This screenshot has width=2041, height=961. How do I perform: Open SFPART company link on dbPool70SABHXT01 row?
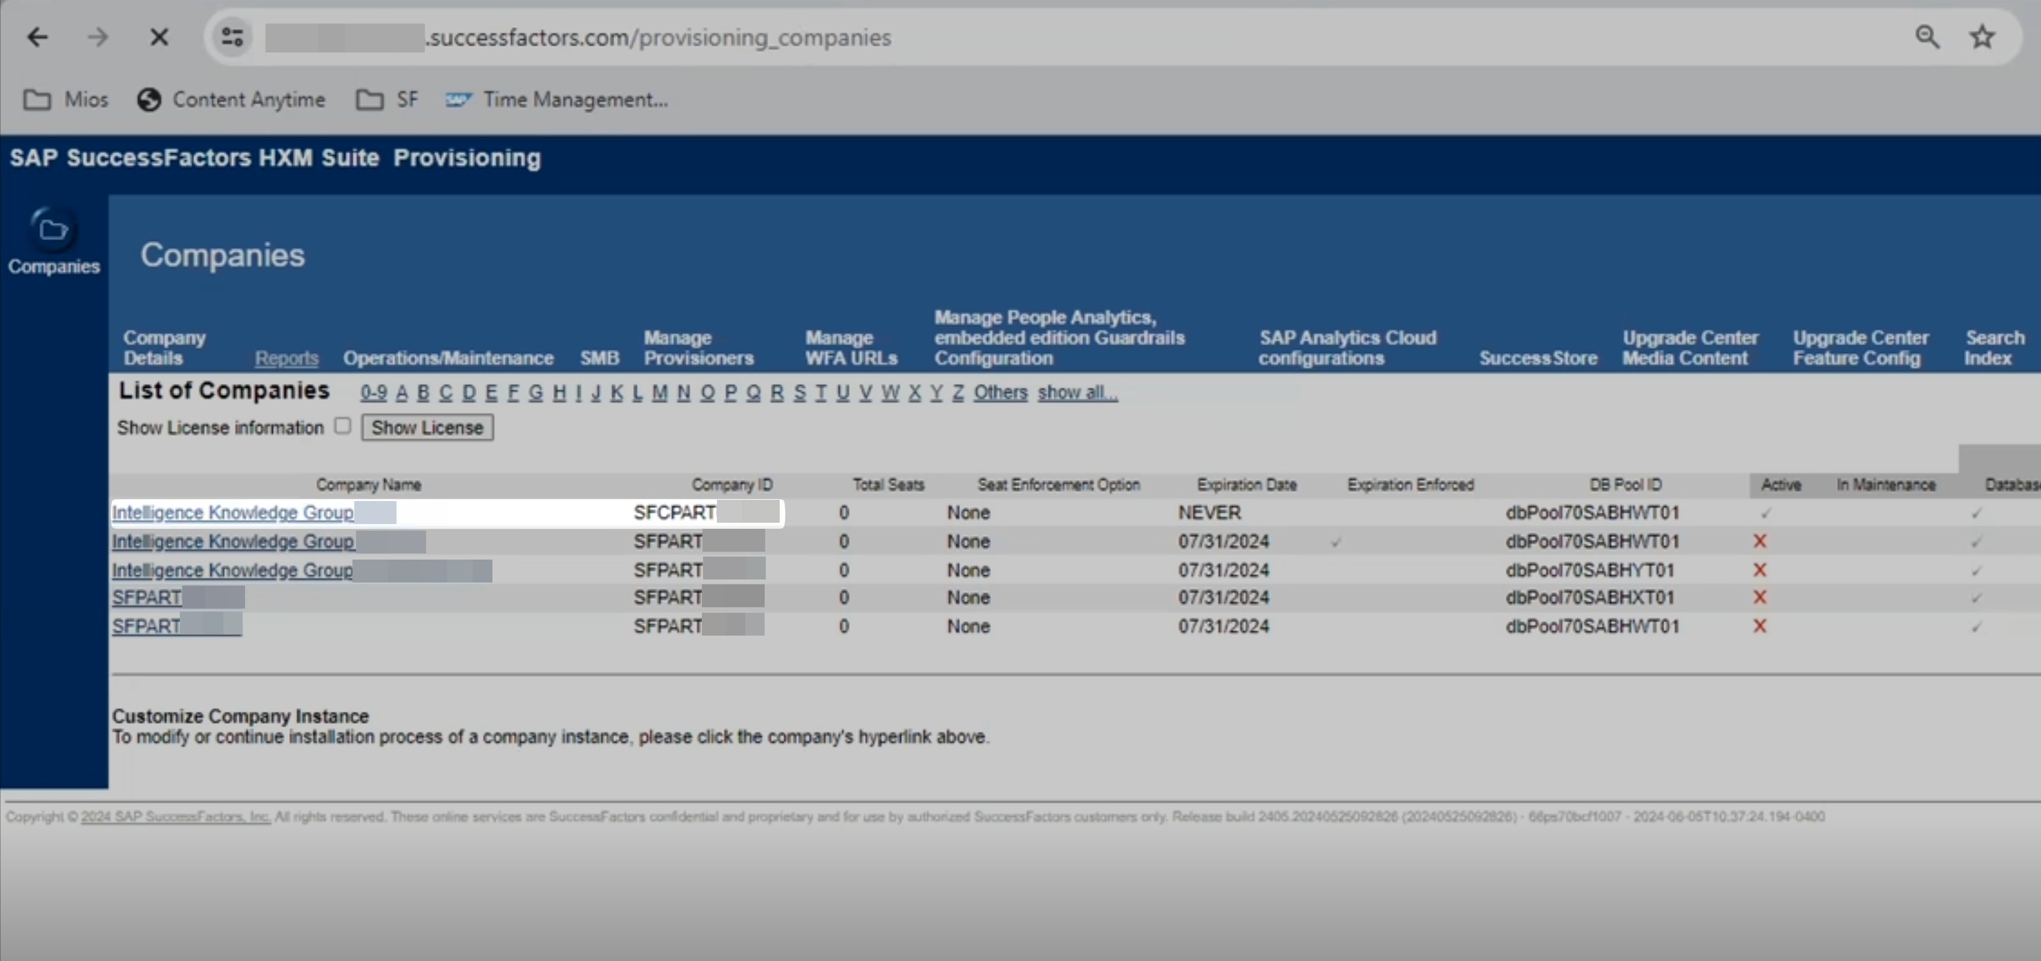[x=147, y=598]
